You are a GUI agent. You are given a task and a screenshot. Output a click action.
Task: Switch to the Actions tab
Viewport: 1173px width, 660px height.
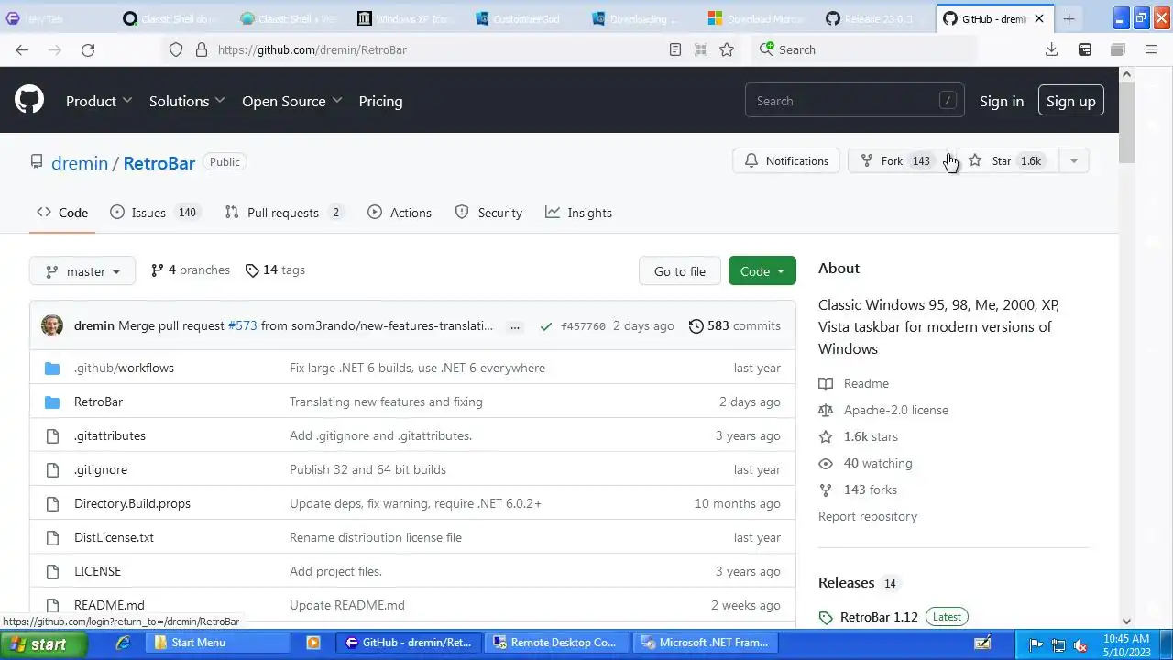coord(400,212)
